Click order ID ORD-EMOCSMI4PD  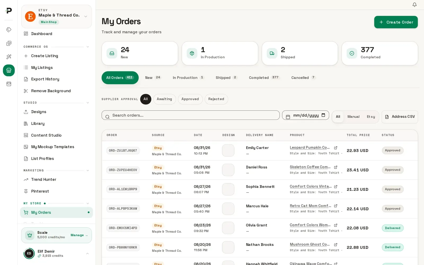123,228
